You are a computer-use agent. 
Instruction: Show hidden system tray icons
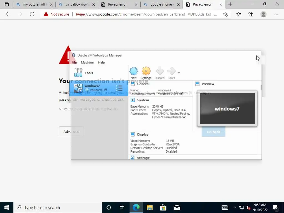[235, 207]
